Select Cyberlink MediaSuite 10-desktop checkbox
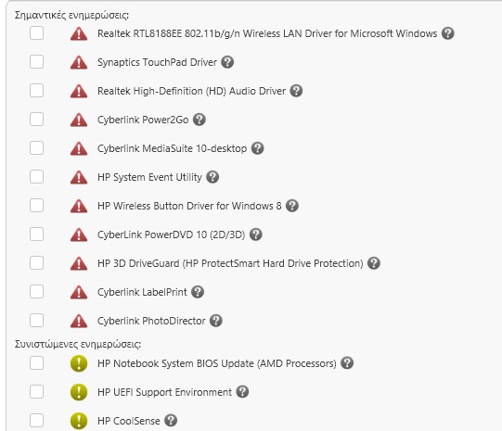 pos(36,148)
